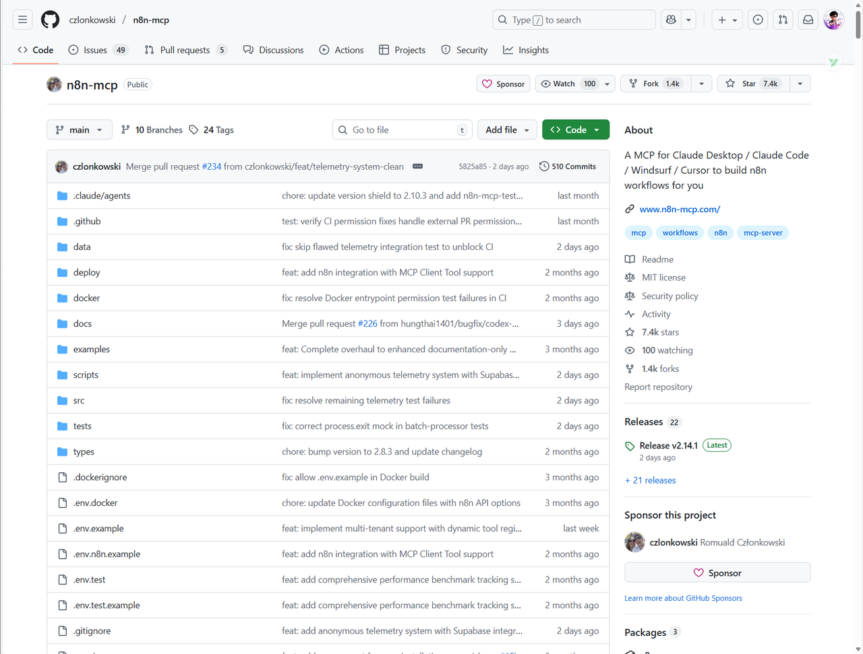863x654 pixels.
Task: Open the notifications inbox icon
Action: tap(808, 20)
